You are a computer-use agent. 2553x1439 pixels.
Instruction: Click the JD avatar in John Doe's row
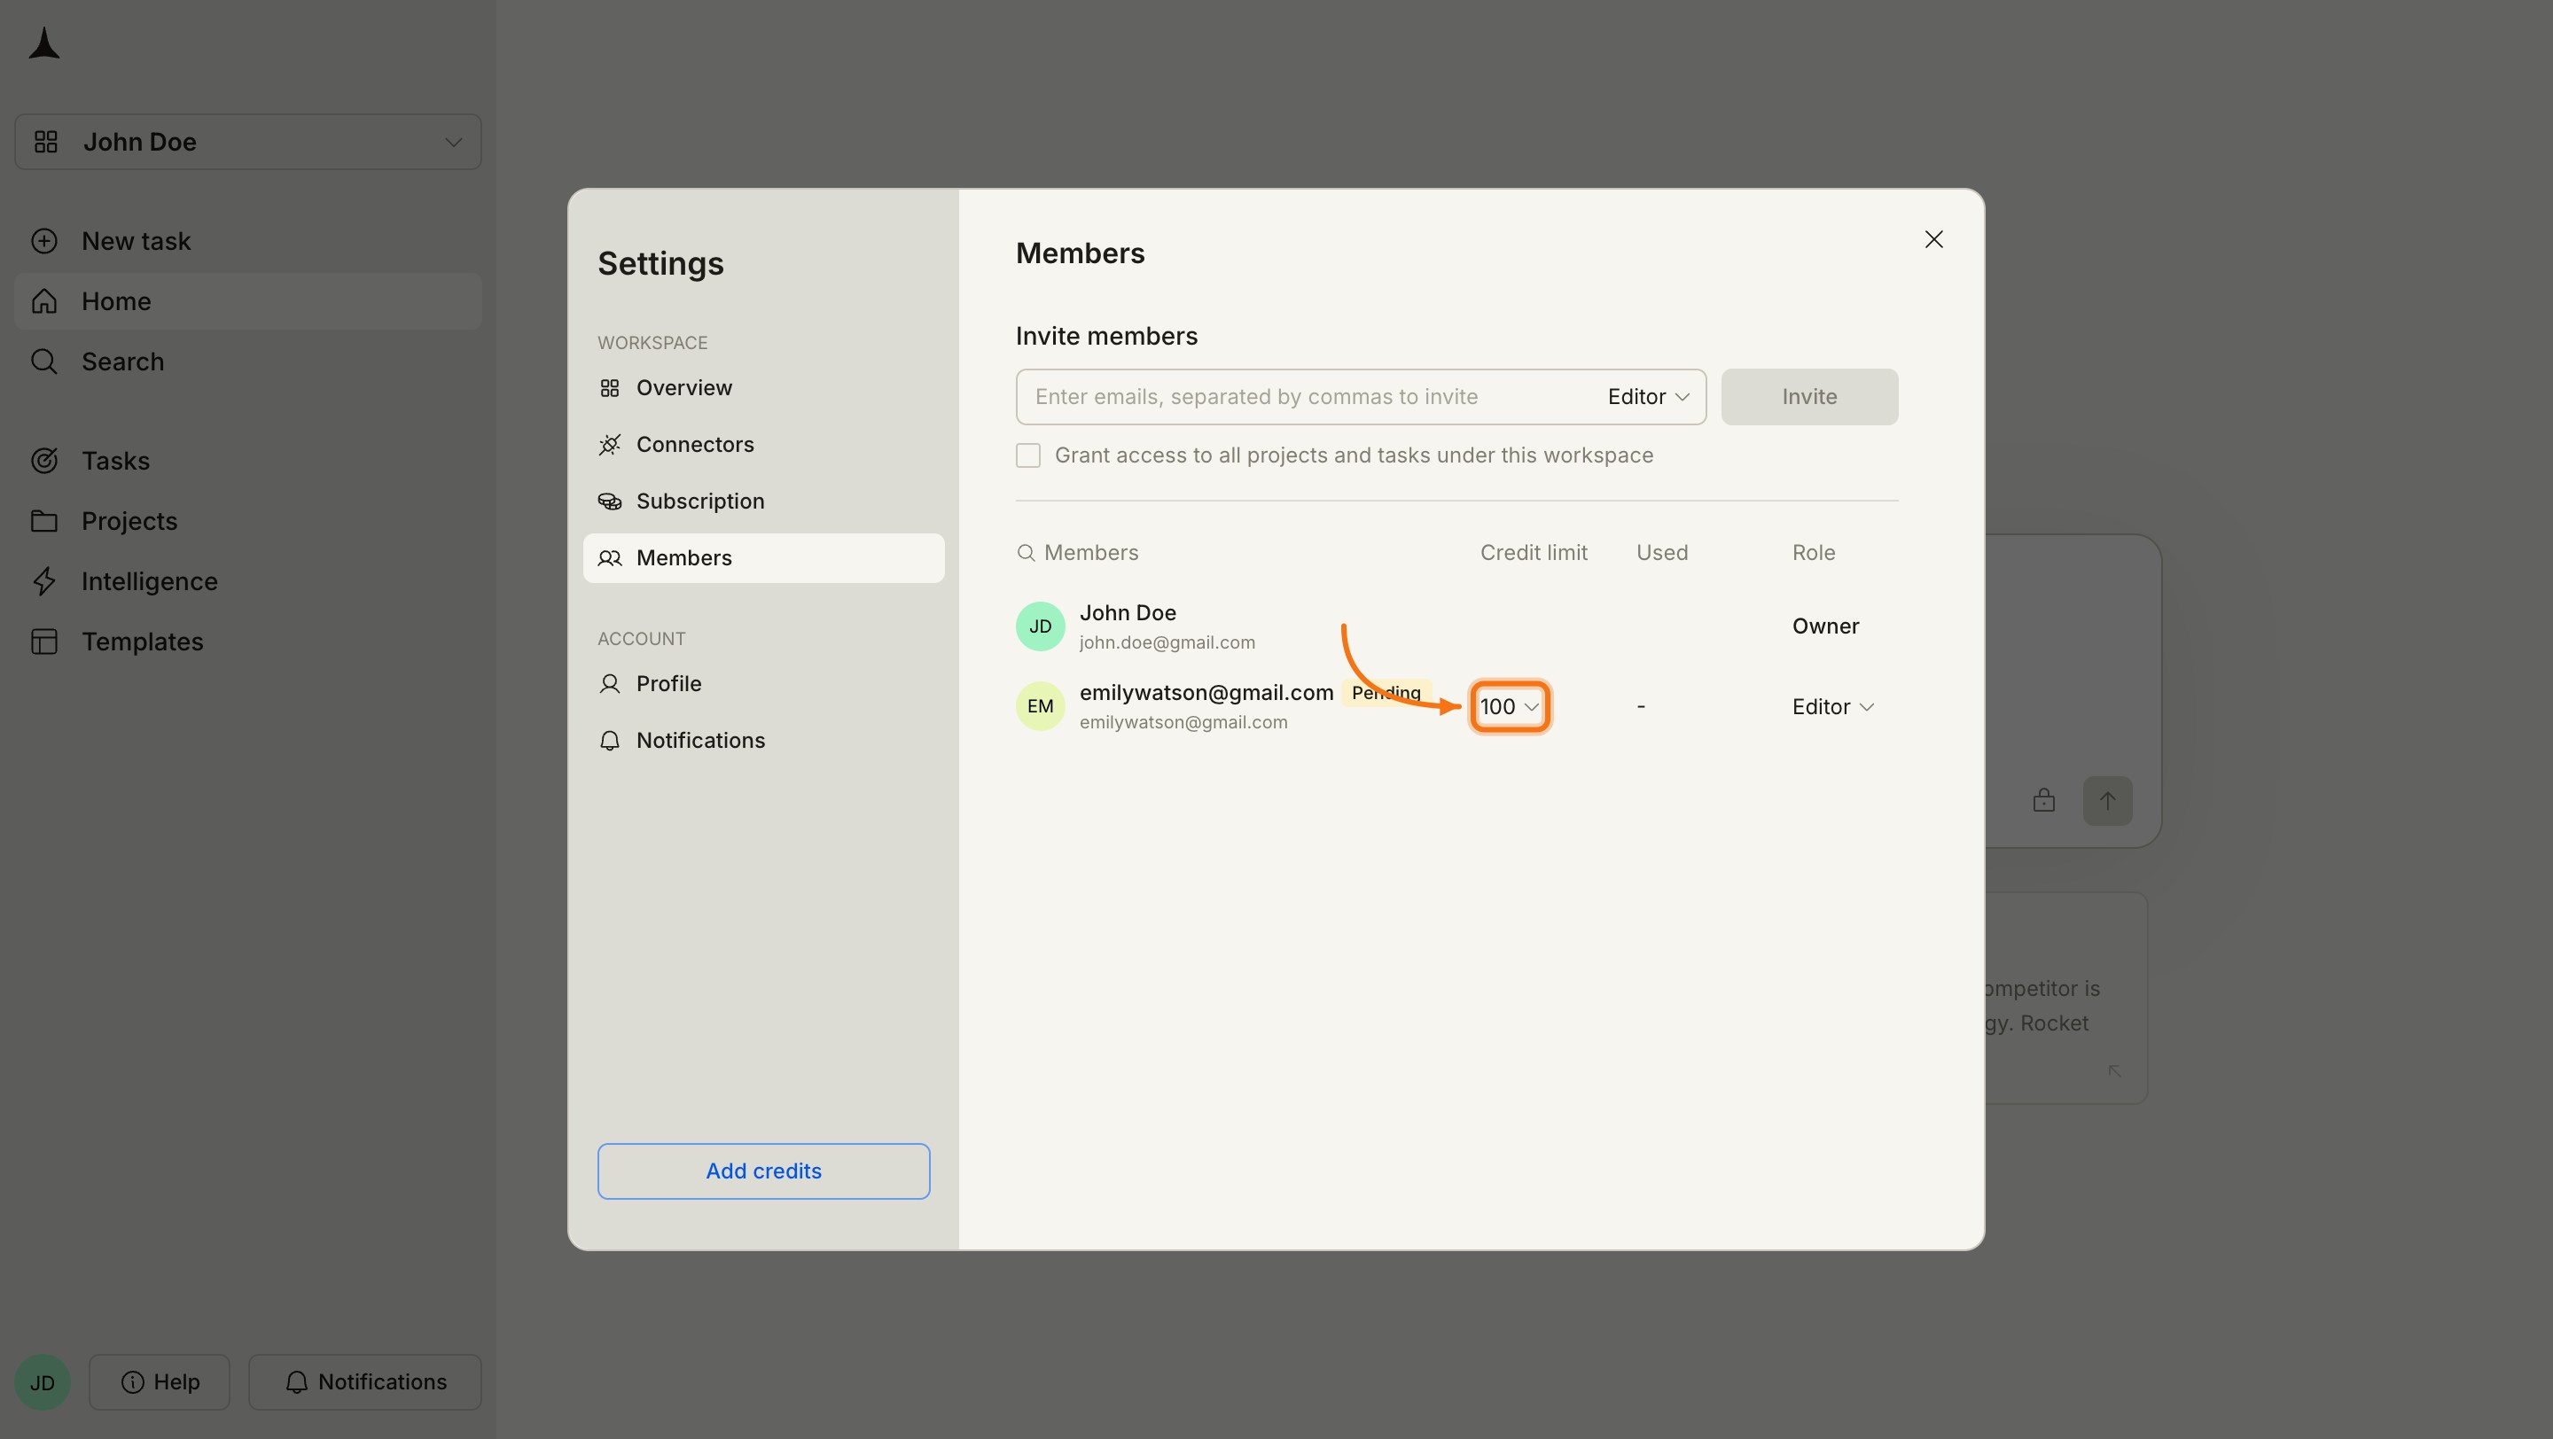(x=1040, y=626)
